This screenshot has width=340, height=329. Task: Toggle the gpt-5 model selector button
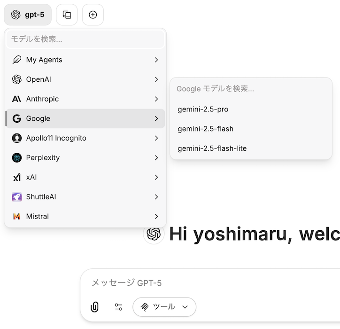[28, 15]
